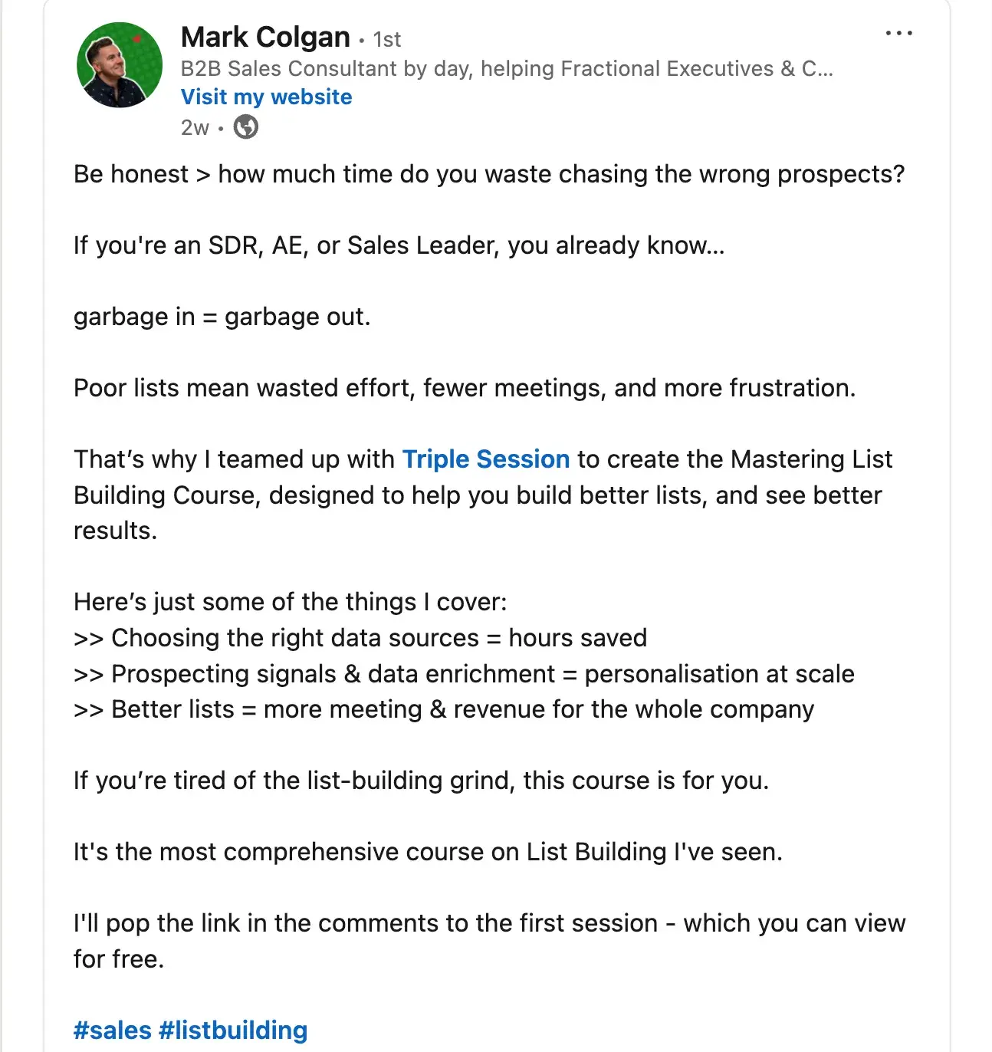The image size is (992, 1052).
Task: Open the three-dot post options menu
Action: 898,32
